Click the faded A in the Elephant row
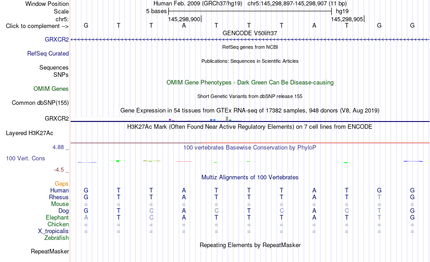Viewport: 430px width, 262px height. pos(86,217)
